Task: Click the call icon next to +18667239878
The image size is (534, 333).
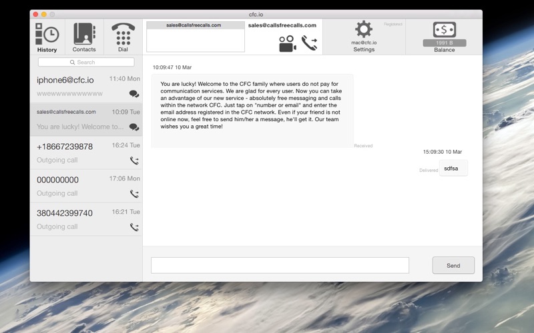Action: coord(134,161)
